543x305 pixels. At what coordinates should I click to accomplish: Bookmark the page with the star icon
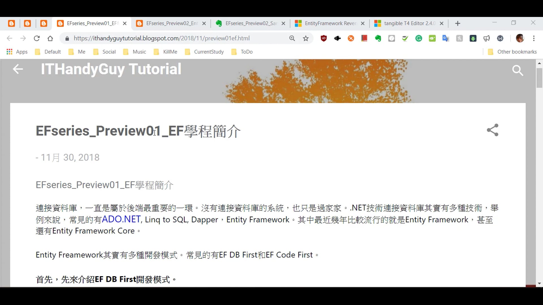(x=306, y=38)
